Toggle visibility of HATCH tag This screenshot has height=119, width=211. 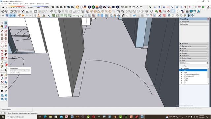coord(182,80)
